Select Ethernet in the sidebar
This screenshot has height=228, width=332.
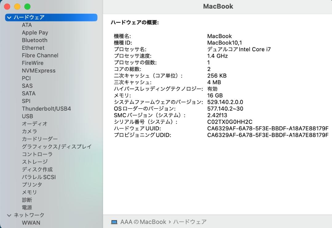point(33,48)
